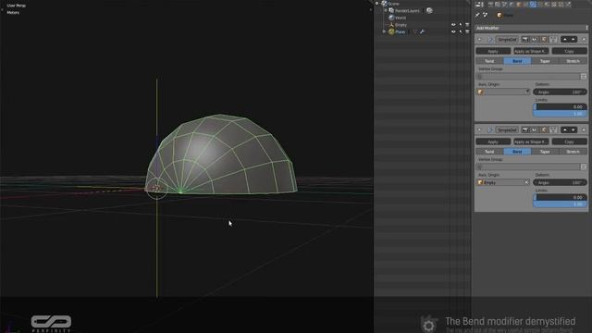Click the Plane object icon in Properties breadcrumb

(x=499, y=15)
